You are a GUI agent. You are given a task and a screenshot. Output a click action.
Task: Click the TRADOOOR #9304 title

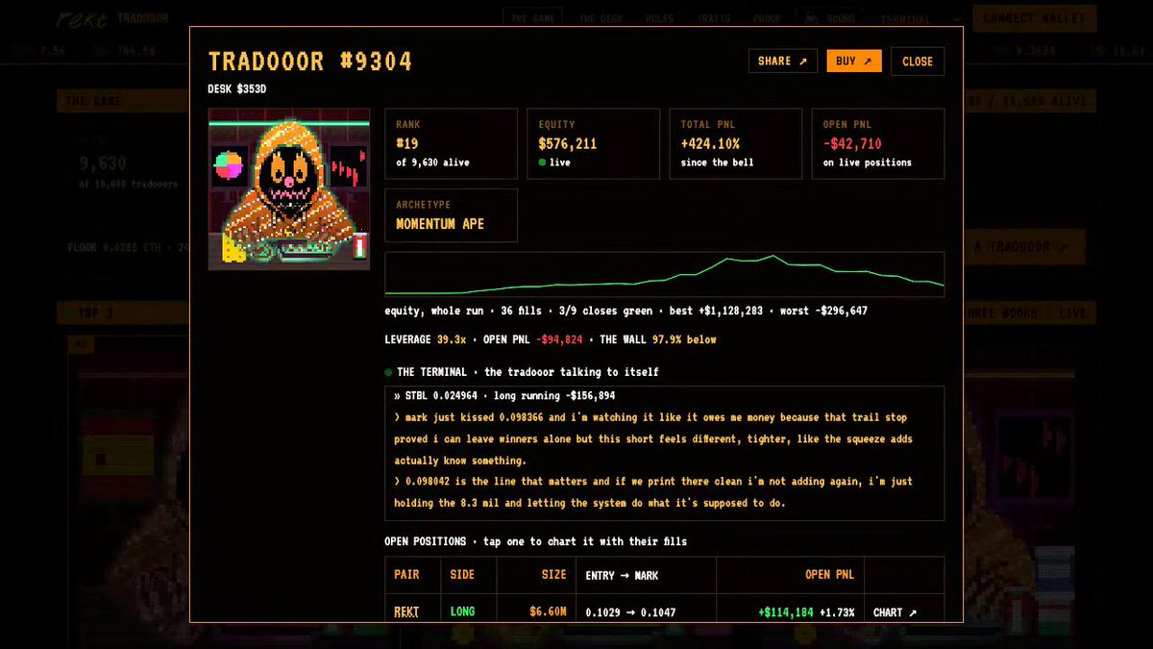pos(310,62)
